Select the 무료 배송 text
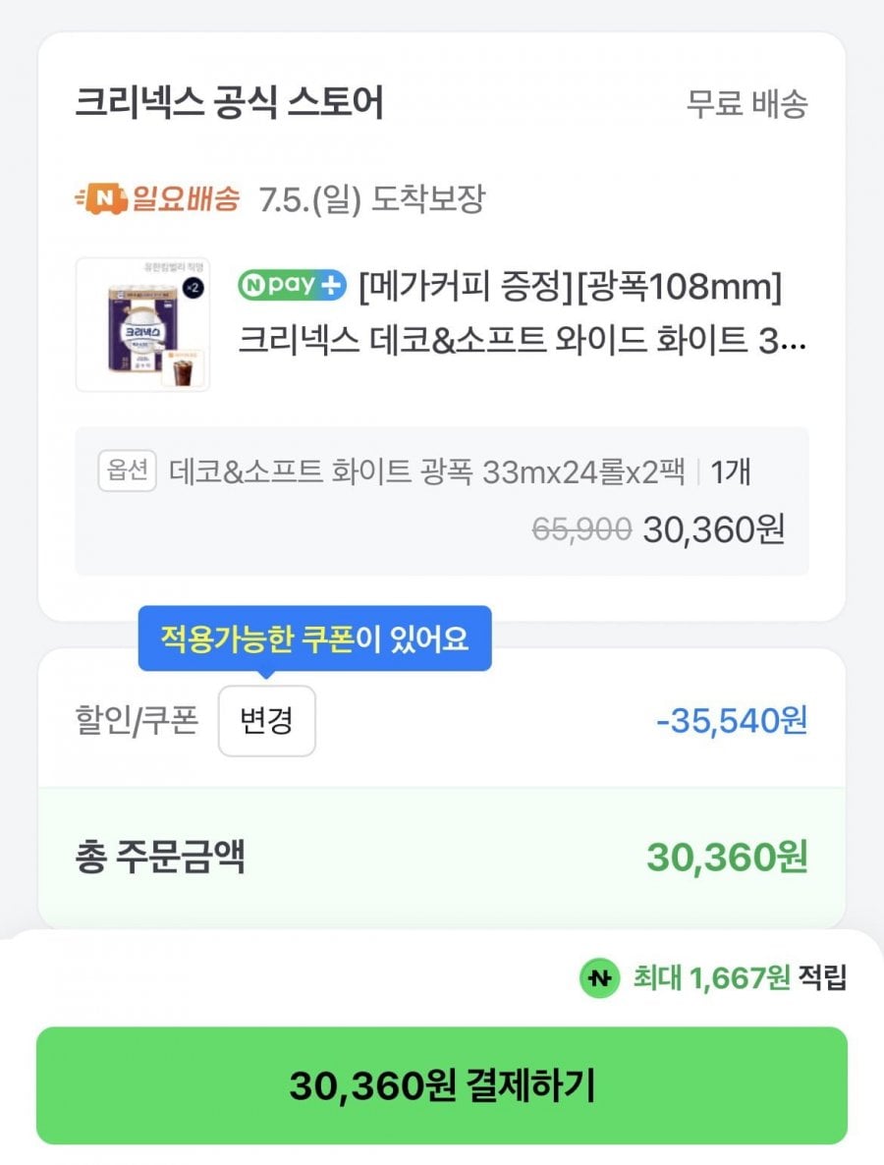 click(x=746, y=103)
